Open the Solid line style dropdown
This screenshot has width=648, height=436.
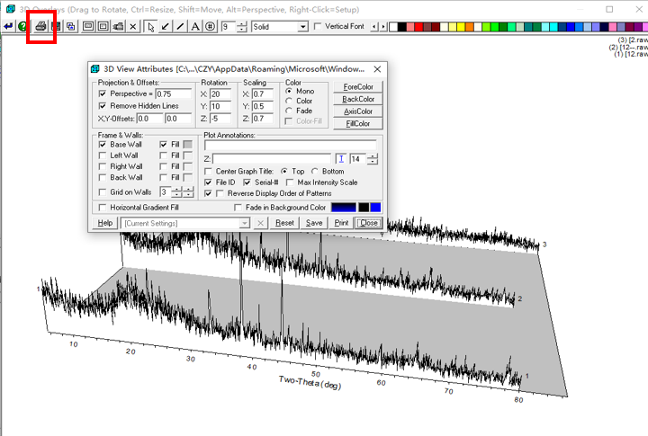tap(302, 26)
